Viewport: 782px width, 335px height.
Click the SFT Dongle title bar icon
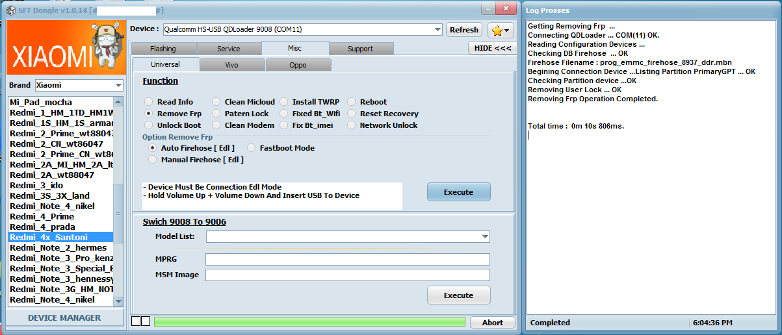coord(10,9)
